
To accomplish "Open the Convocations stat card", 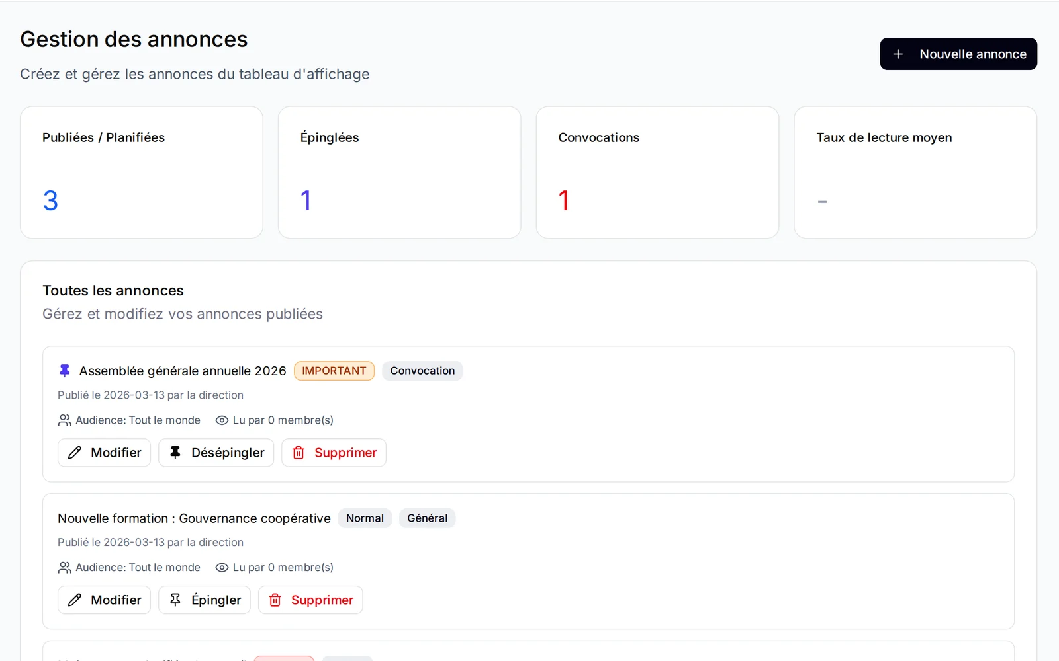I will coord(658,173).
